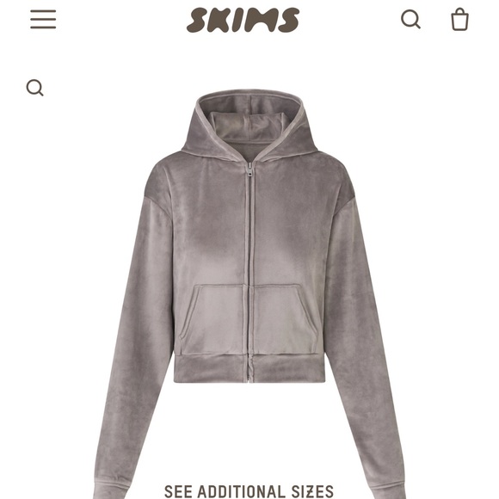Image resolution: width=499 pixels, height=499 pixels.
Task: Open the hamburger navigation menu
Action: [43, 19]
